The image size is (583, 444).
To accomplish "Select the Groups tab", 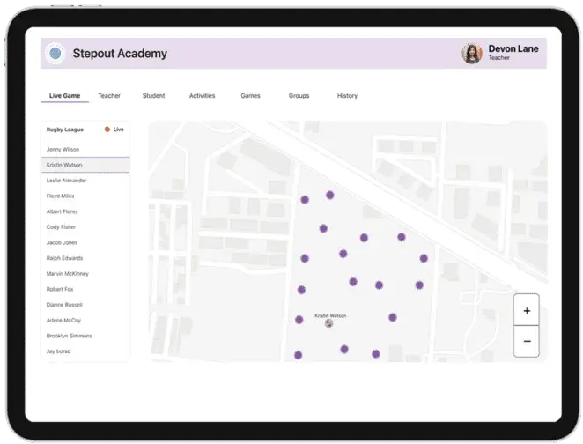I will tap(299, 96).
